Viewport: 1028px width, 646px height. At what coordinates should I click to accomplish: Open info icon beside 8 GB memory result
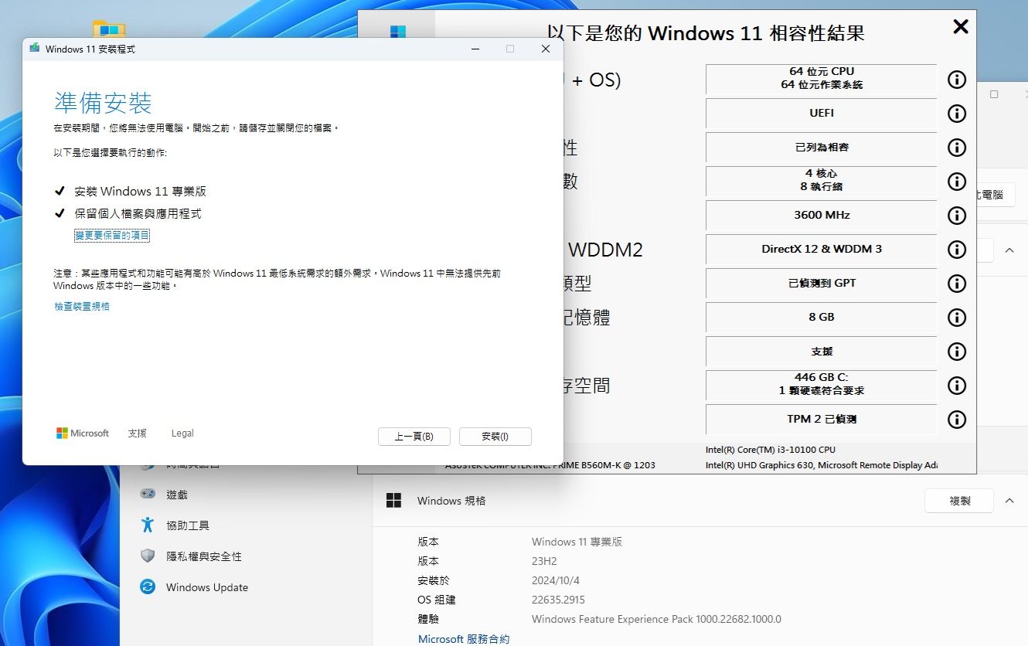[957, 317]
